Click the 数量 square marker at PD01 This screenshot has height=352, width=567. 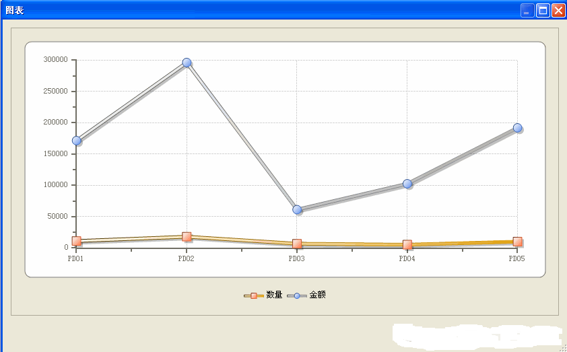tap(76, 241)
